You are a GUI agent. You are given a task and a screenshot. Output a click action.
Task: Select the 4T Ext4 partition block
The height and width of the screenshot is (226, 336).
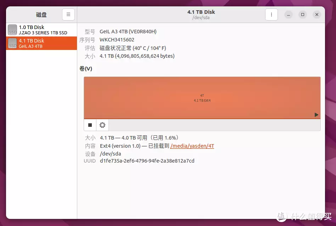202,98
